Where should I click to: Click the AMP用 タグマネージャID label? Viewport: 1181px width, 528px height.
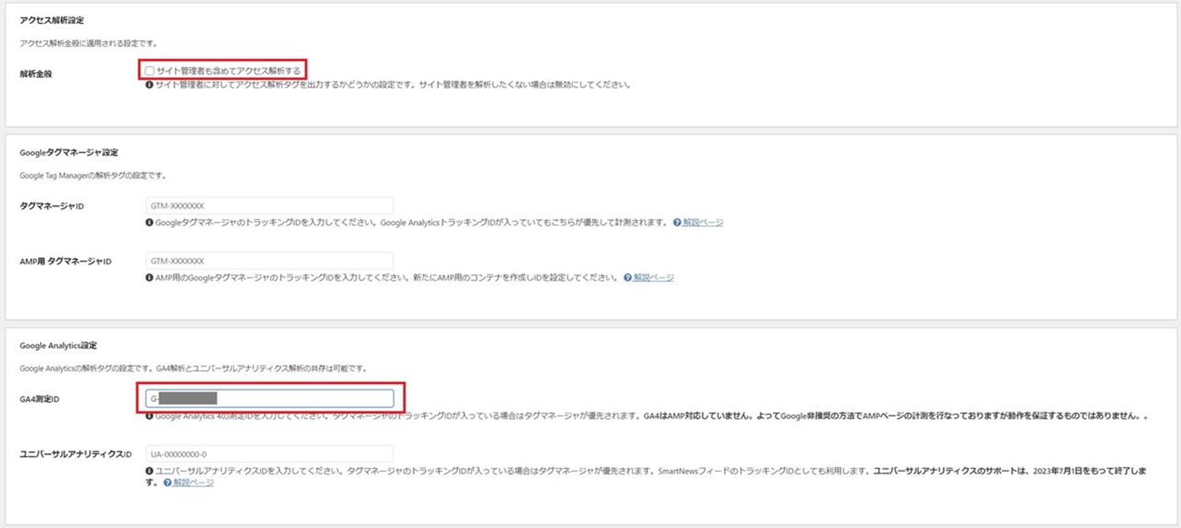pos(66,261)
